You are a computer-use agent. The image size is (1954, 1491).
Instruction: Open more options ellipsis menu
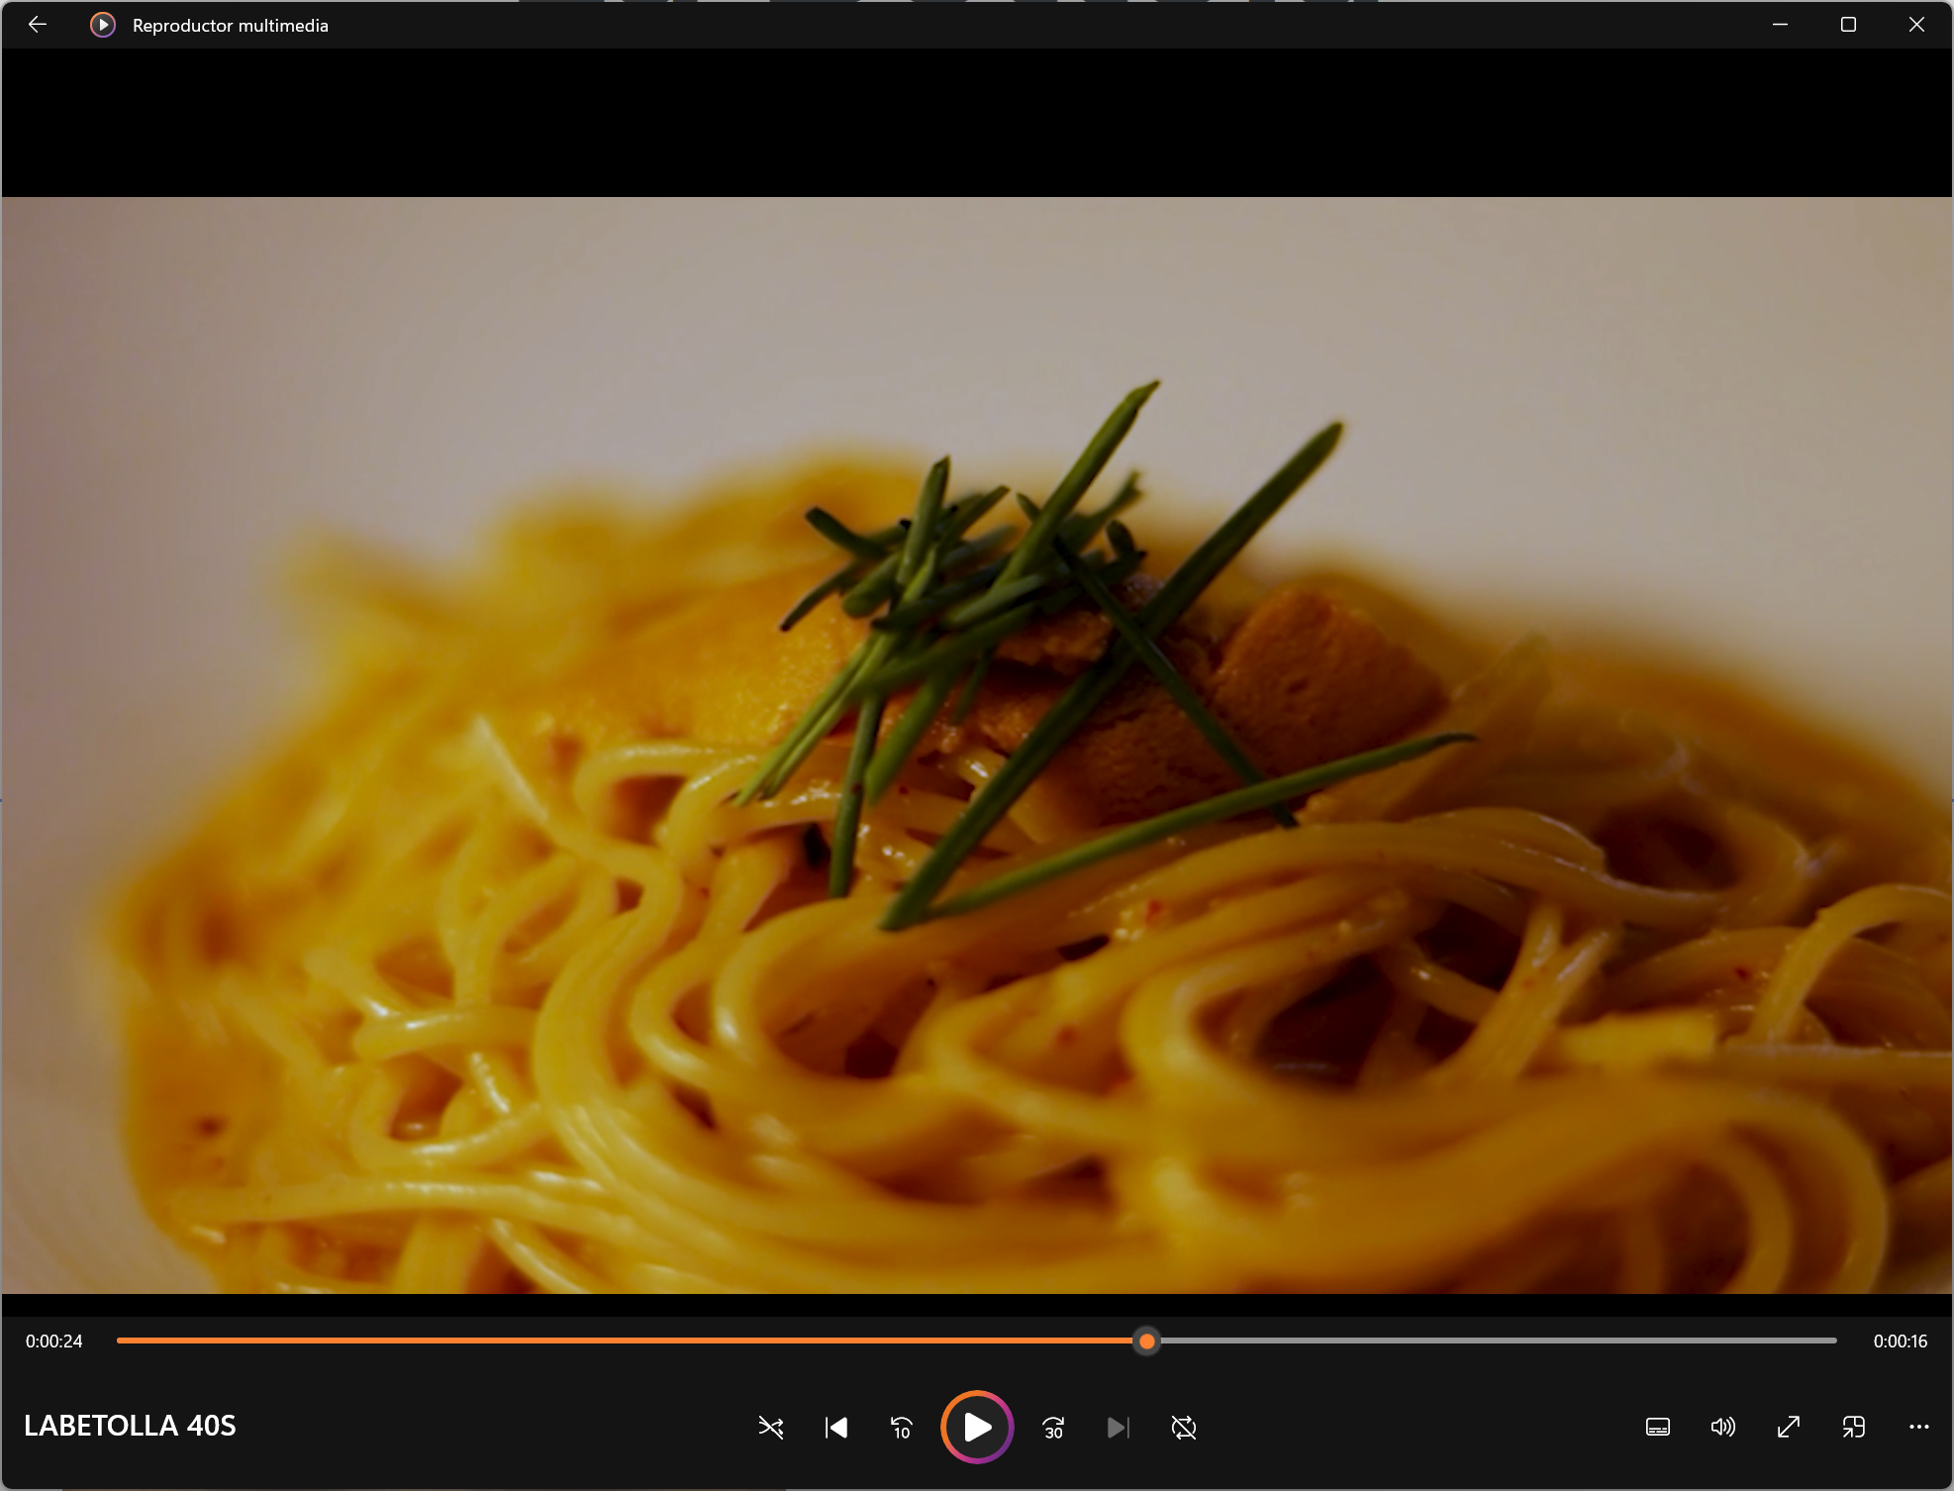click(1918, 1427)
